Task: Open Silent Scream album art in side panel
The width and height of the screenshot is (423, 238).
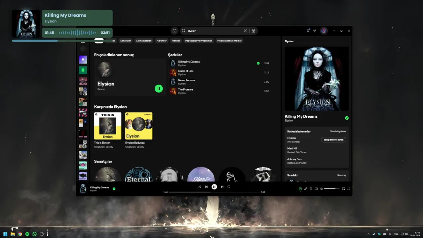Action: pos(317,79)
